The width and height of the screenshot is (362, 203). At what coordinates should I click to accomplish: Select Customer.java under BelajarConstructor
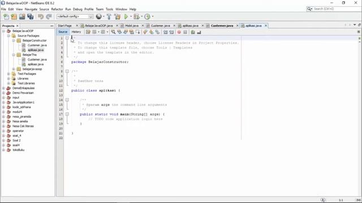(x=37, y=45)
